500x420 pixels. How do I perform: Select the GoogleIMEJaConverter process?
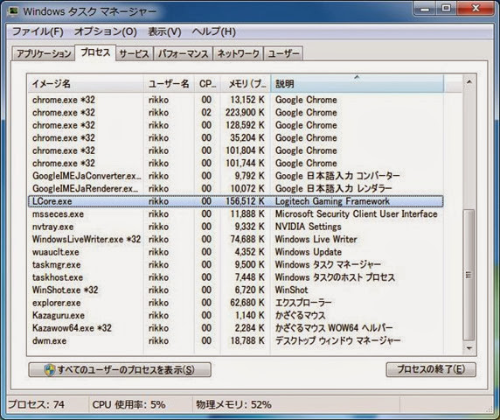[x=236, y=176]
